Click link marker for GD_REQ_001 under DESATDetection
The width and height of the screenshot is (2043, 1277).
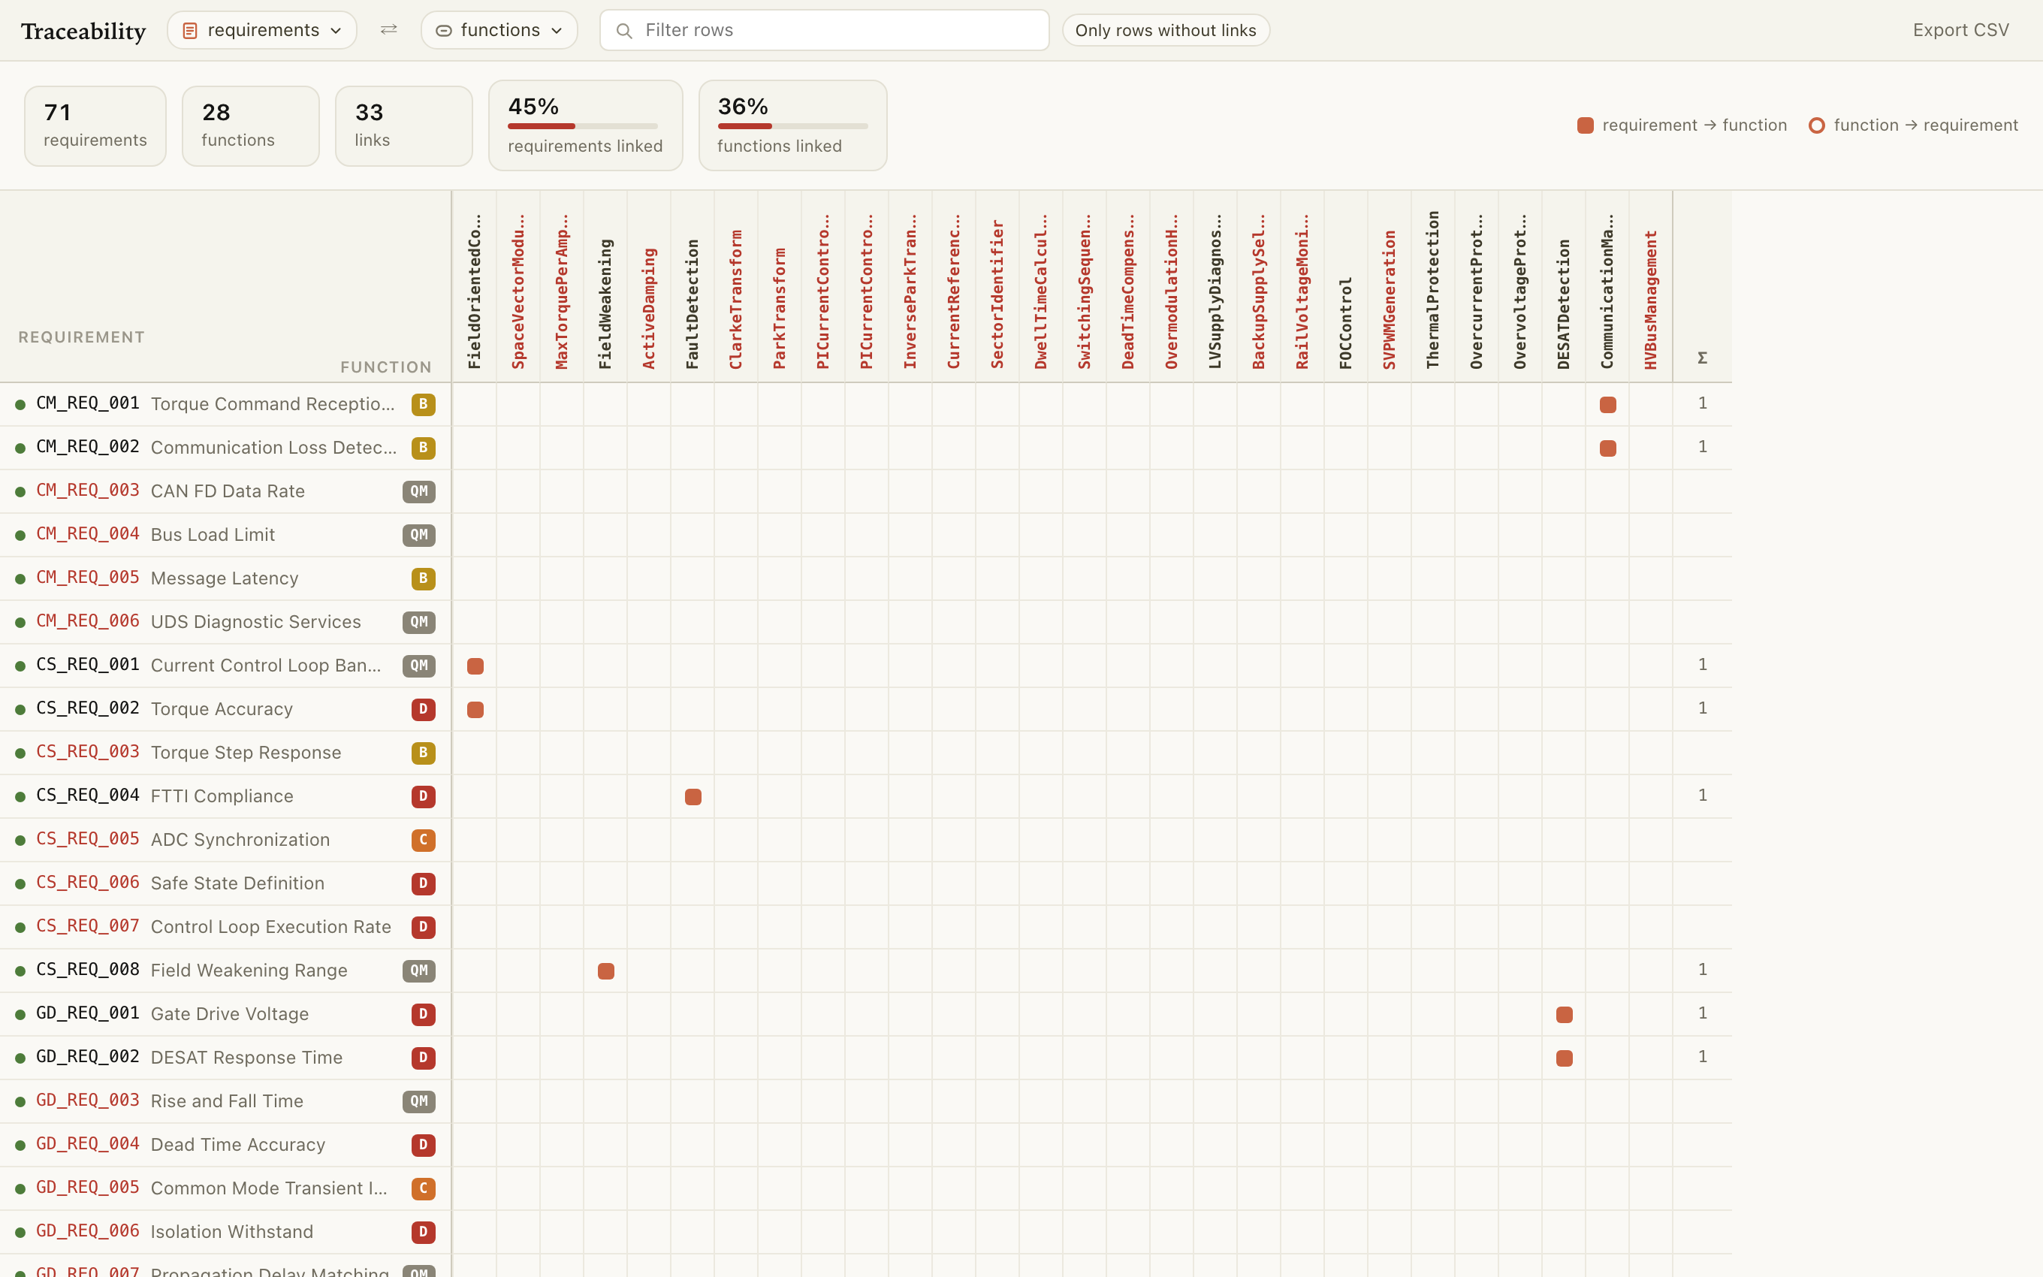[x=1565, y=1014]
